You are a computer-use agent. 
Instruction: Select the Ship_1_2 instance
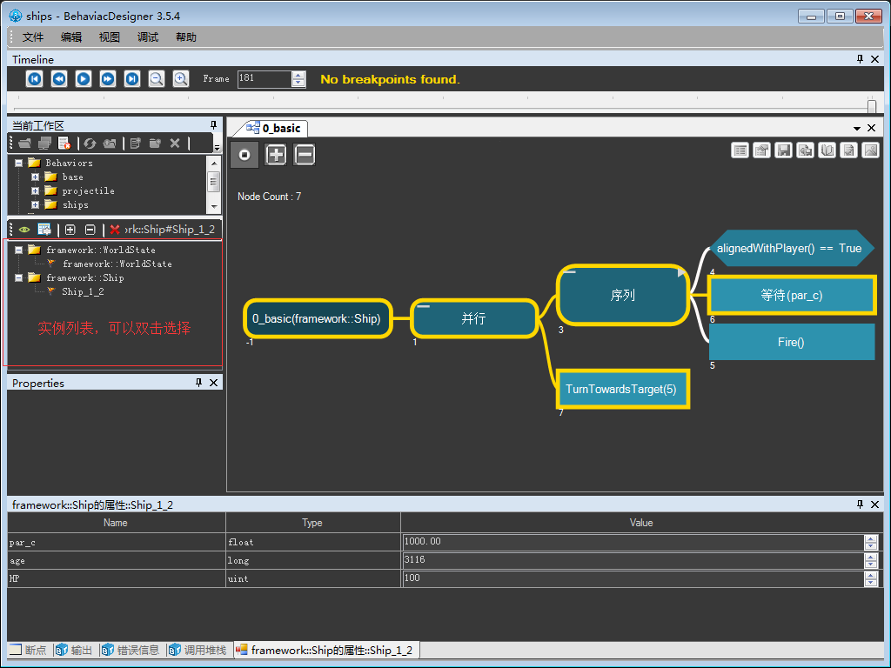(x=83, y=292)
